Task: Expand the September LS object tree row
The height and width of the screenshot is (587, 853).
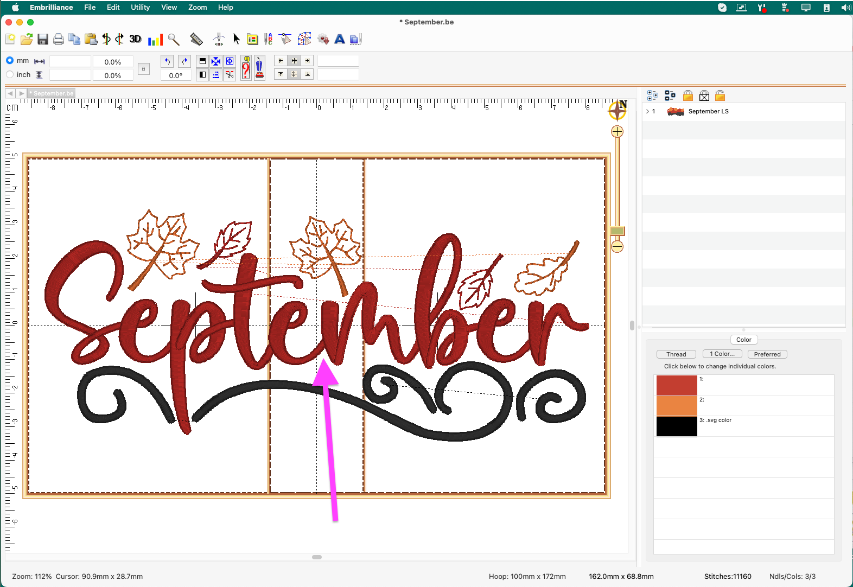Action: tap(647, 111)
